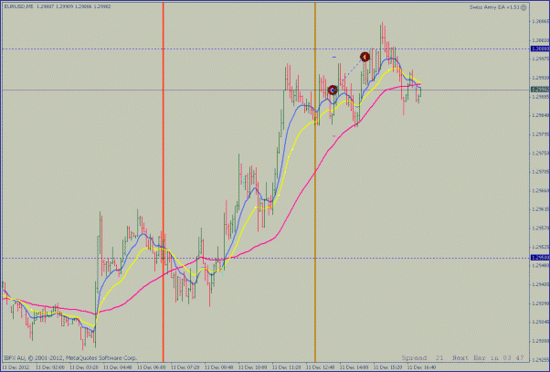Click the "11 Dec 08:40" time label
The width and height of the screenshot is (550, 372).
click(219, 367)
